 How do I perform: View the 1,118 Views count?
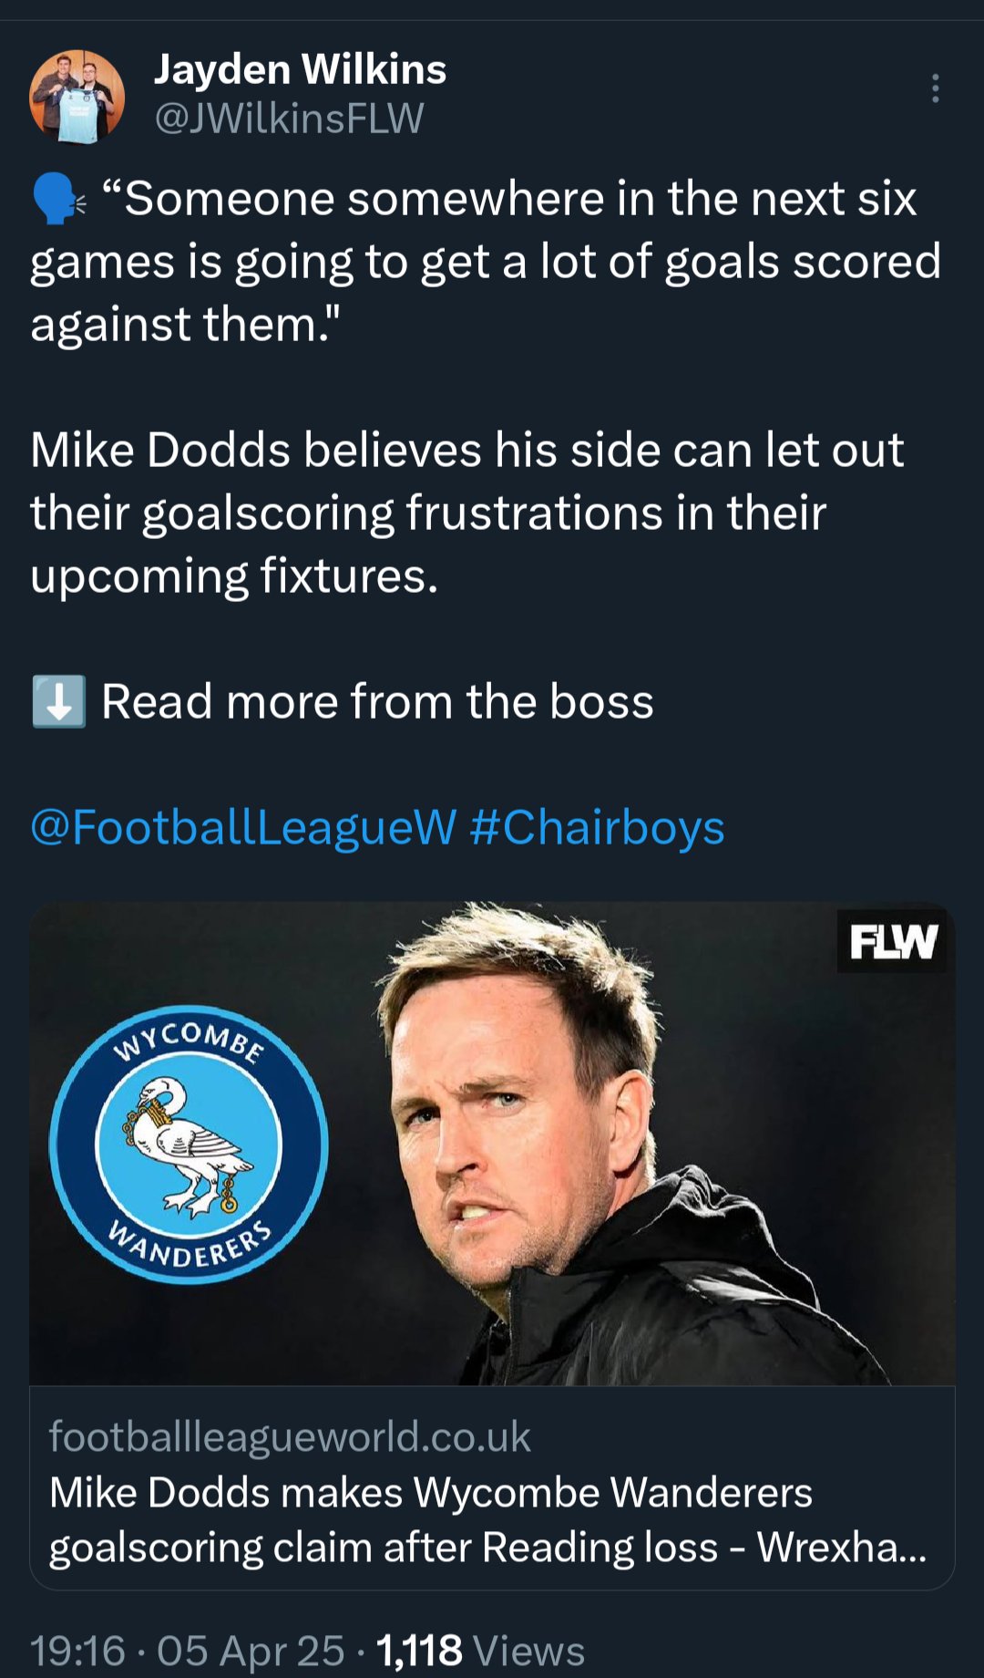[480, 1651]
